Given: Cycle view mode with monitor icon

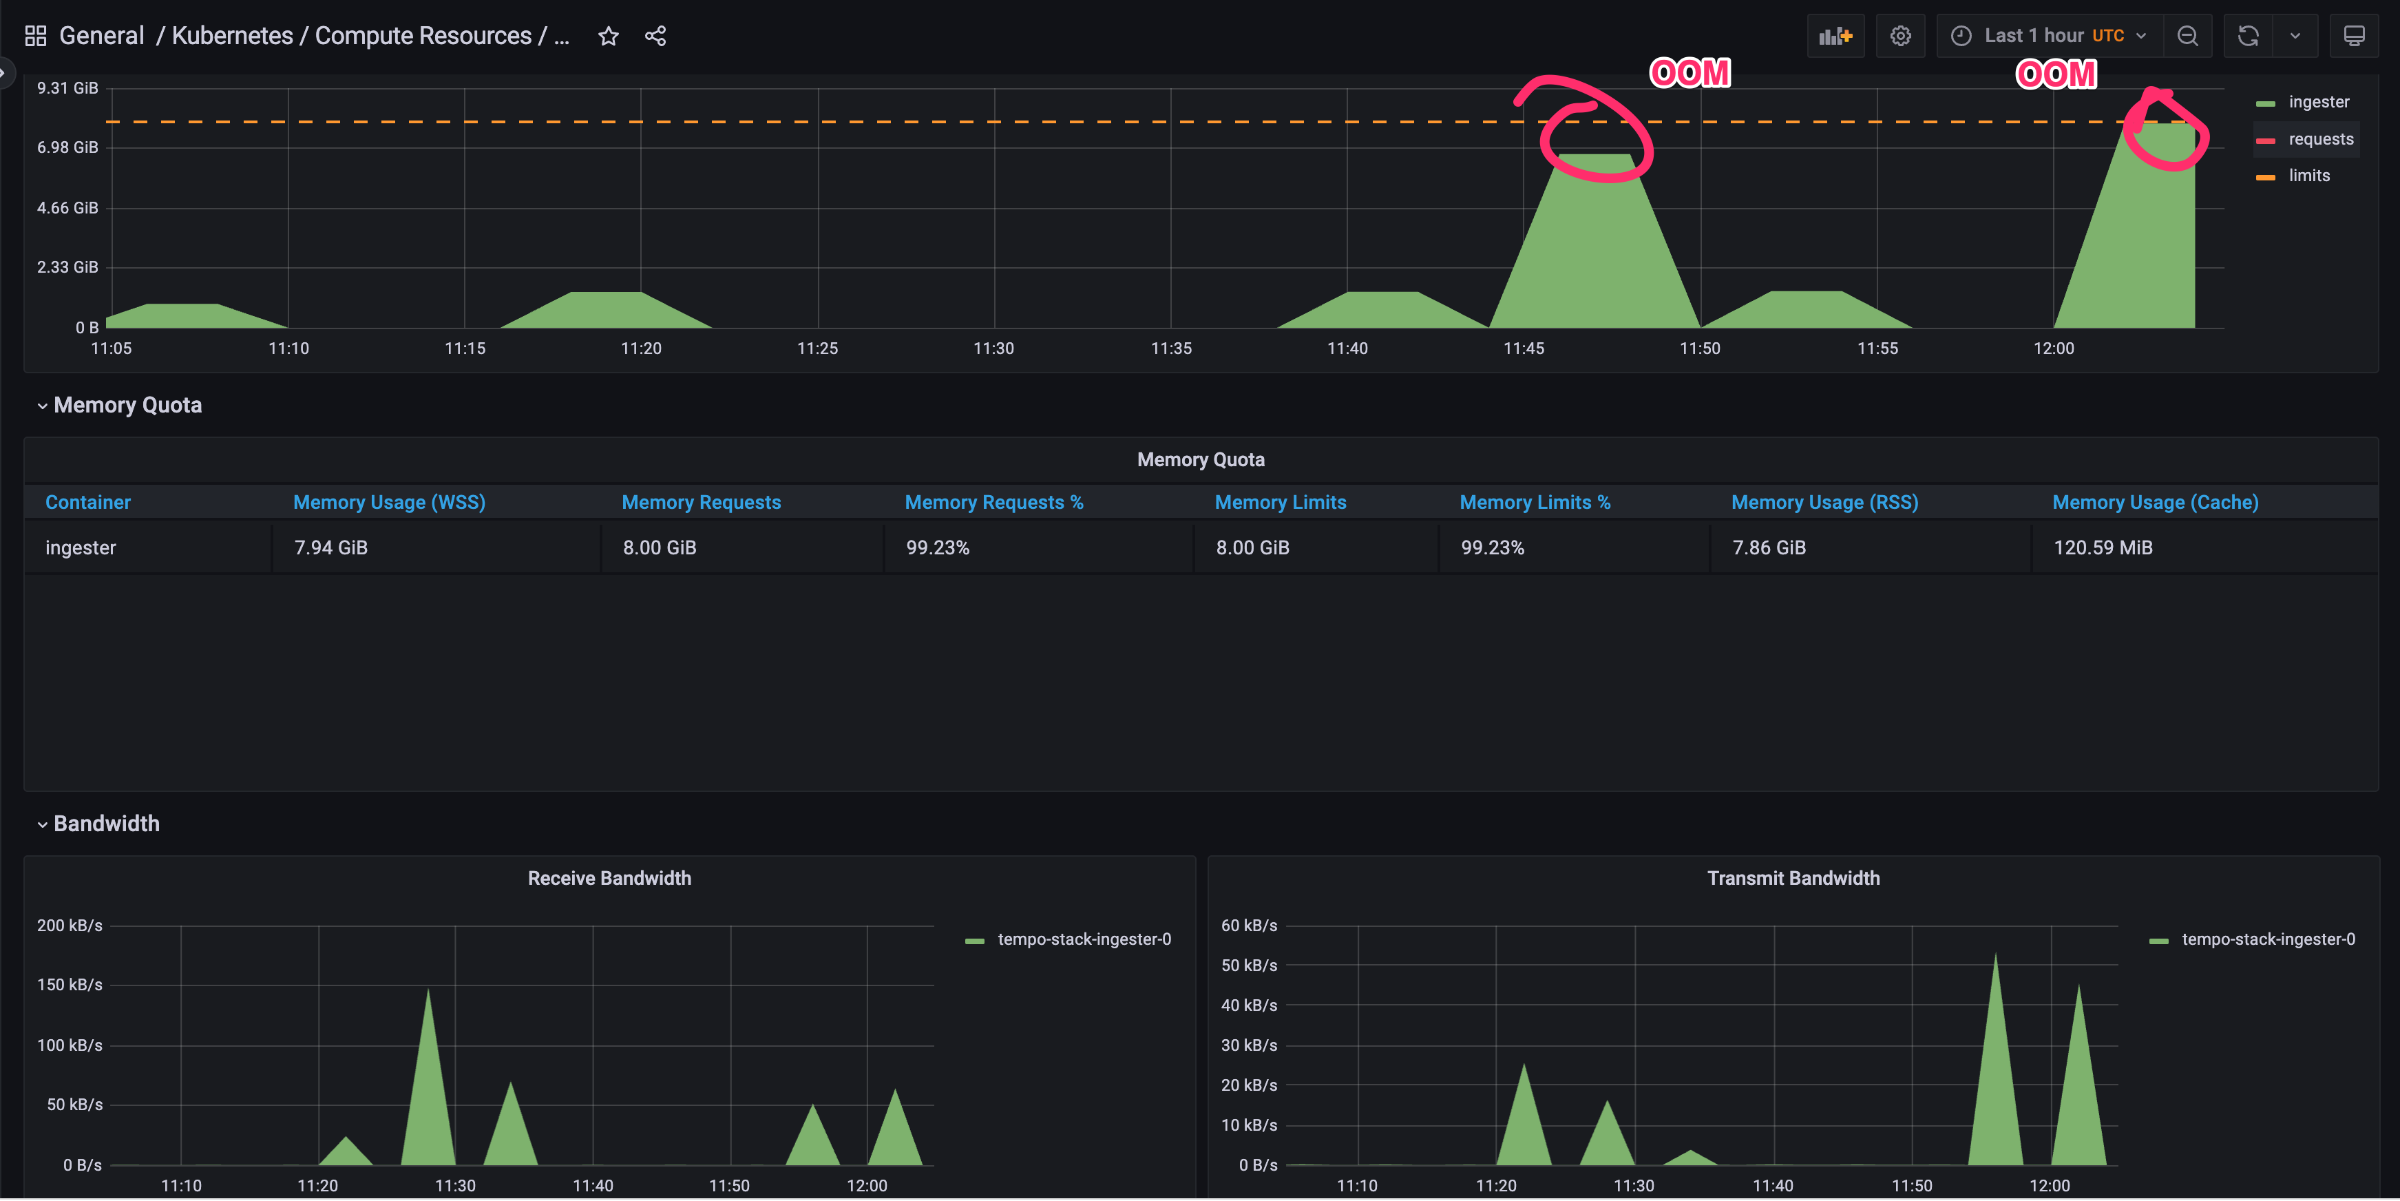Looking at the screenshot, I should 2355,36.
